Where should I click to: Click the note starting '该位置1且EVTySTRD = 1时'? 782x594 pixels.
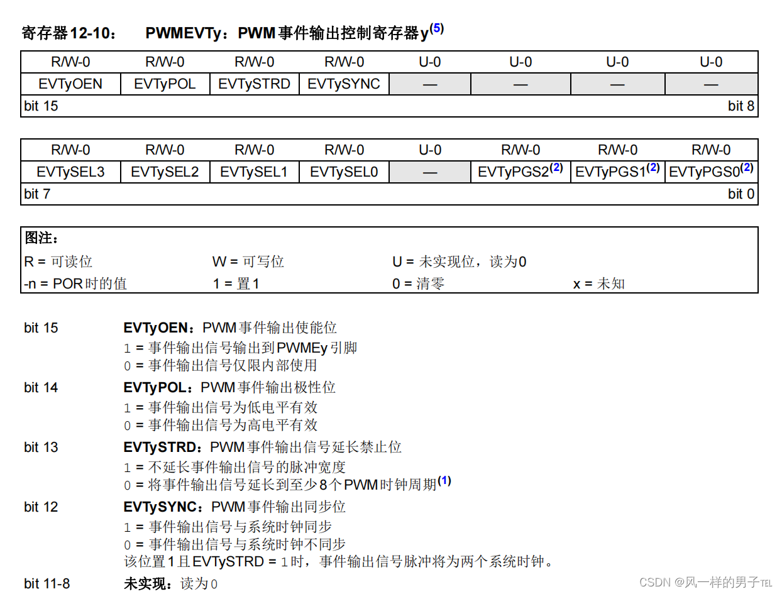pyautogui.click(x=339, y=562)
